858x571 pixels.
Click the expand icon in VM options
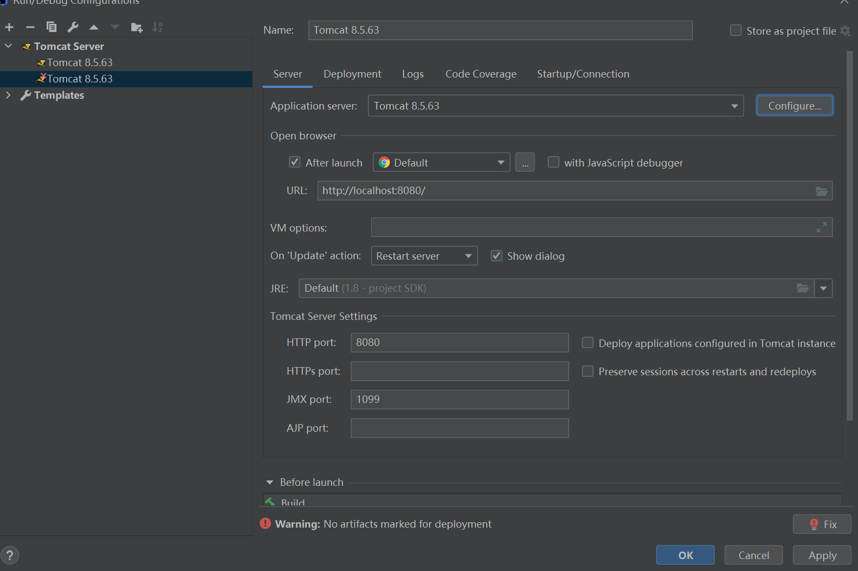point(822,228)
